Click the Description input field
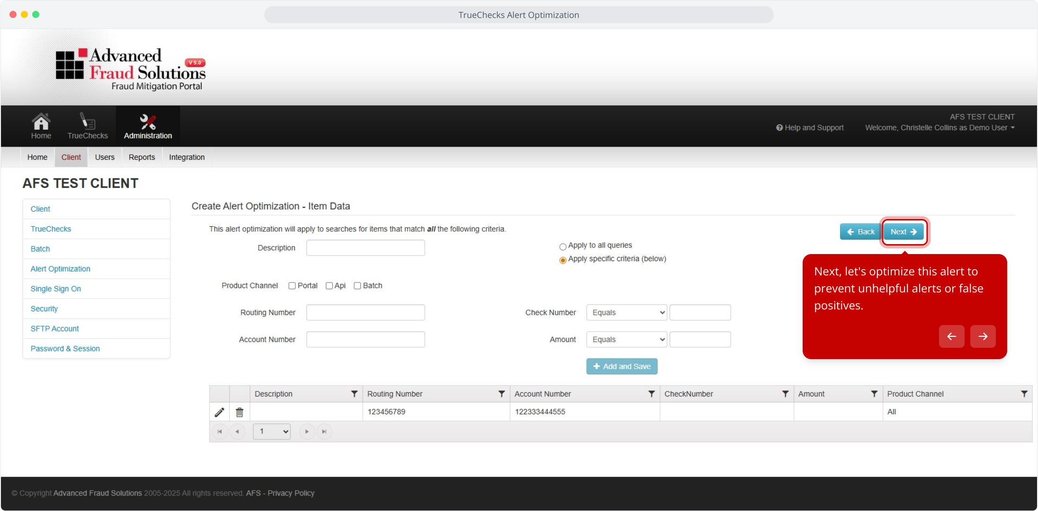The width and height of the screenshot is (1038, 511). [x=366, y=248]
